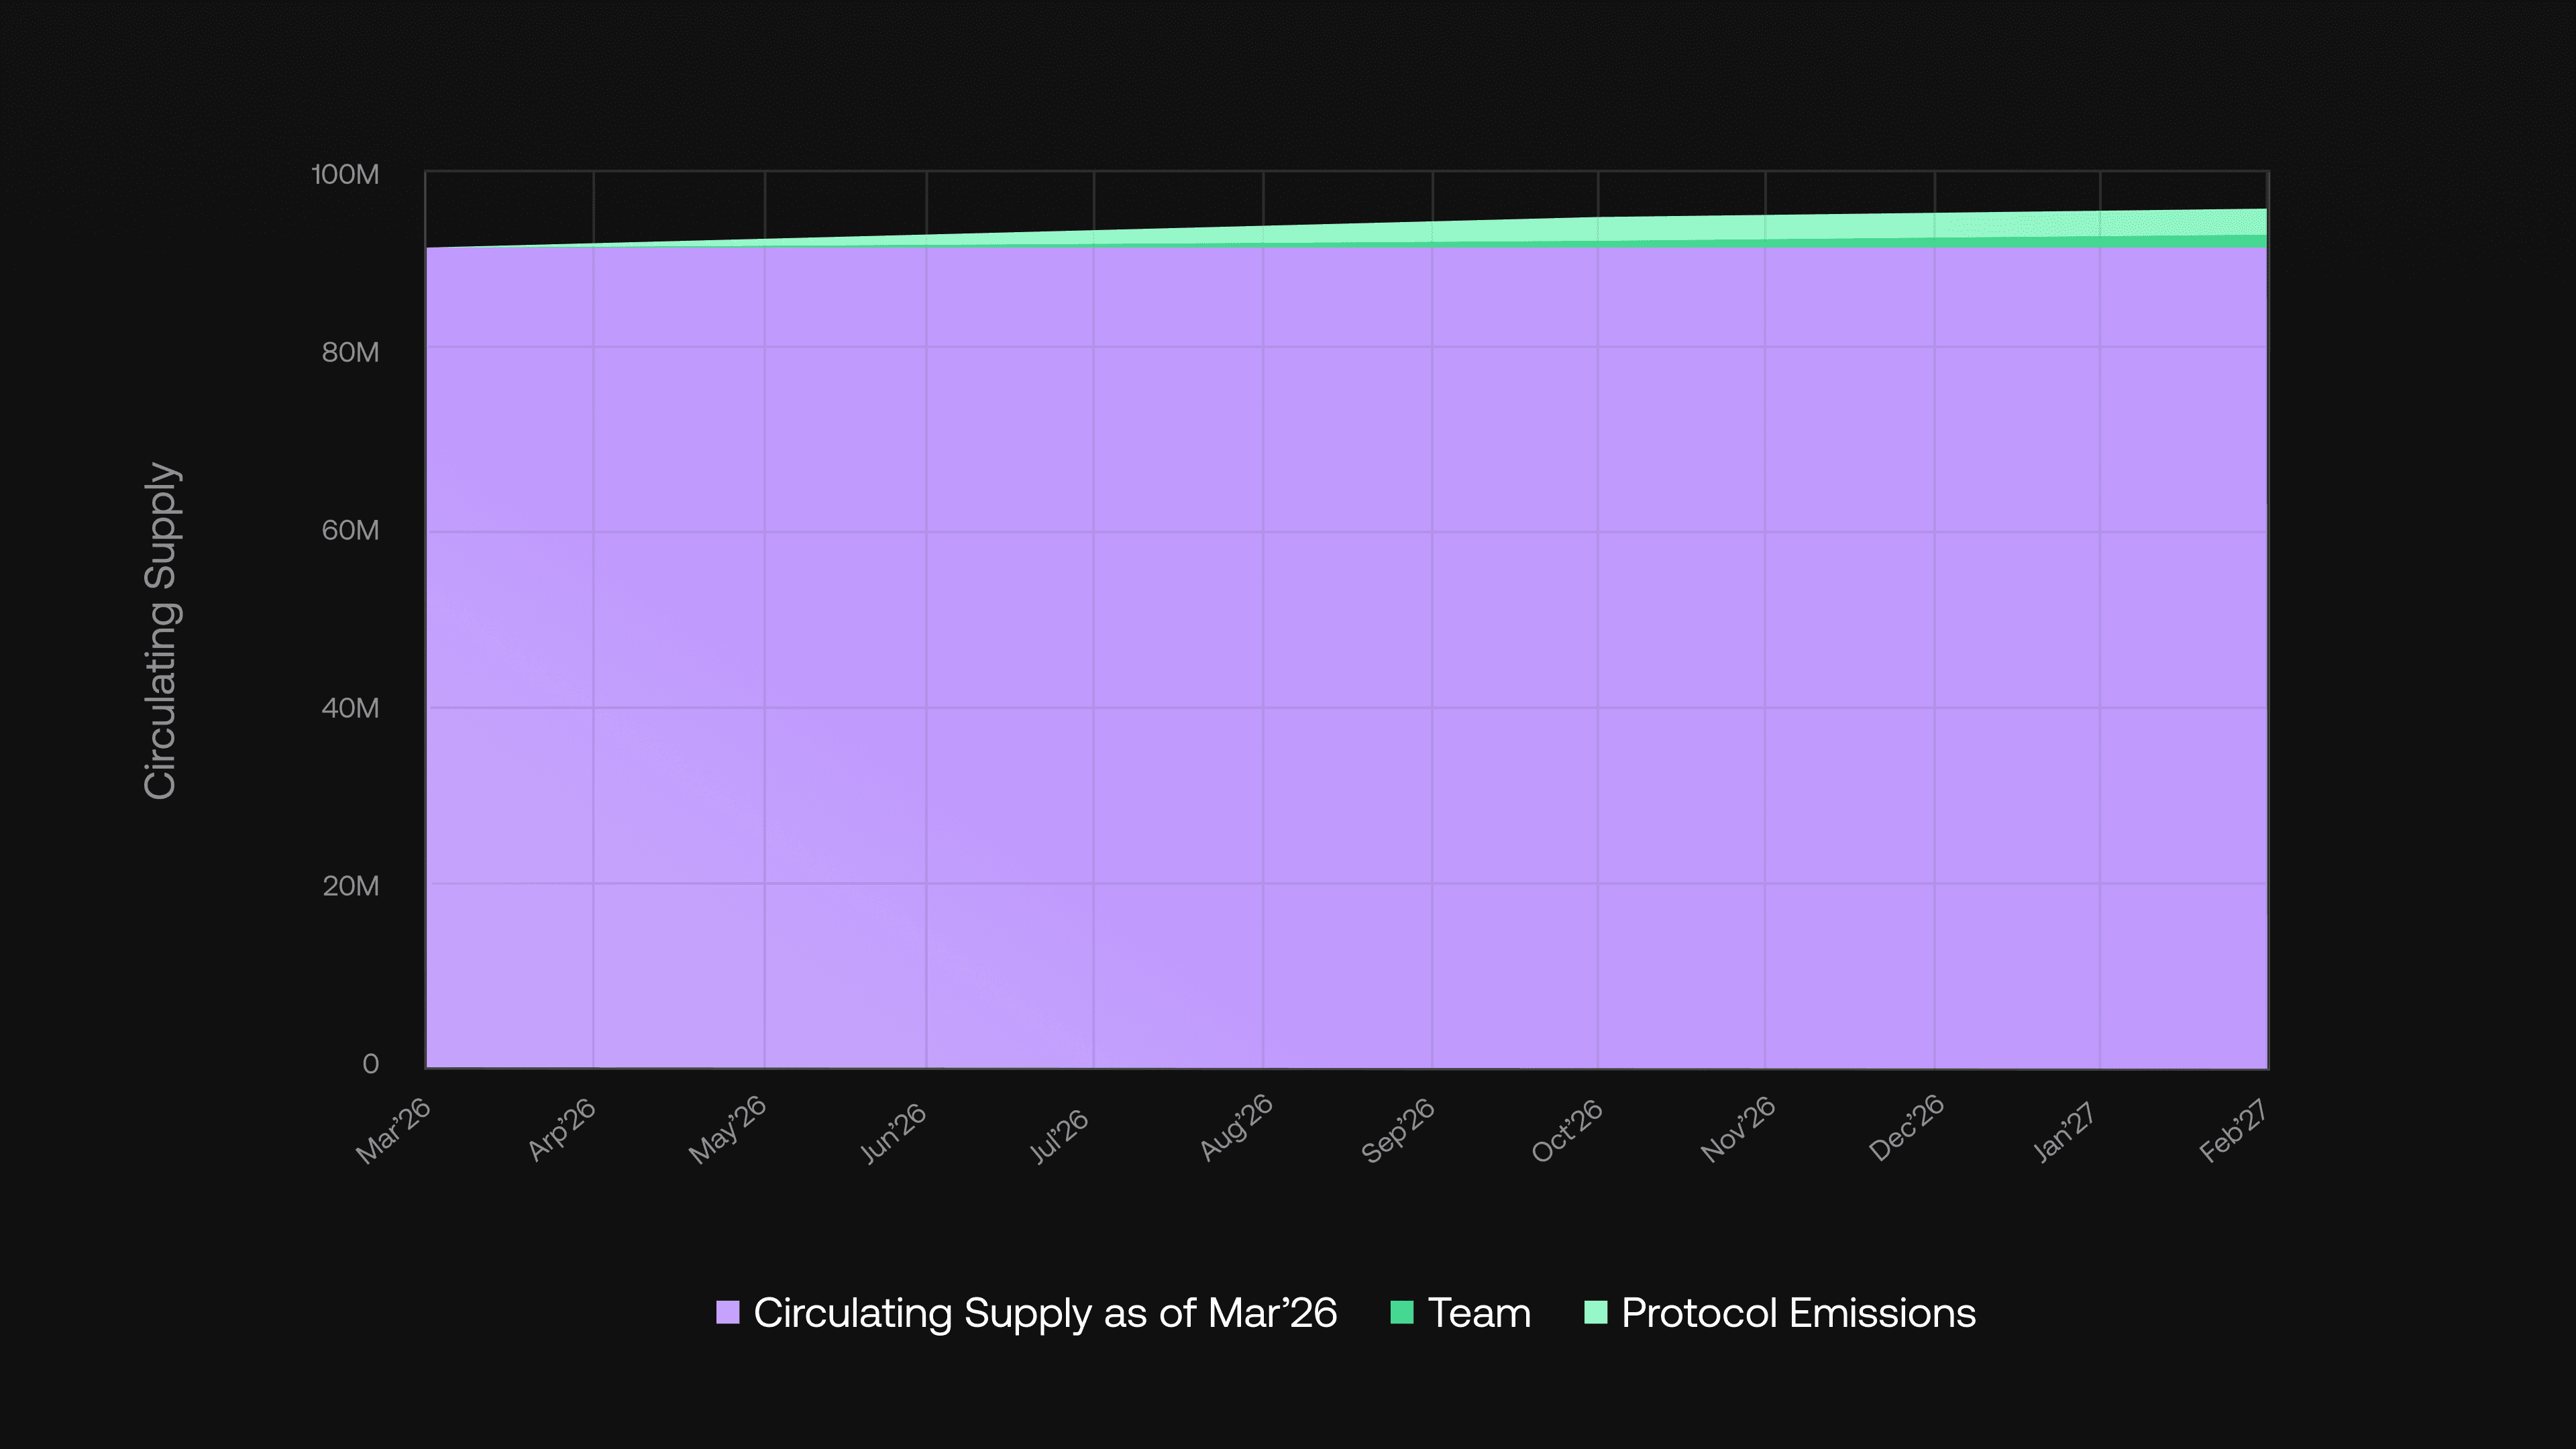Image resolution: width=2576 pixels, height=1449 pixels.
Task: Click the May'26 x-axis label
Action: click(727, 1130)
